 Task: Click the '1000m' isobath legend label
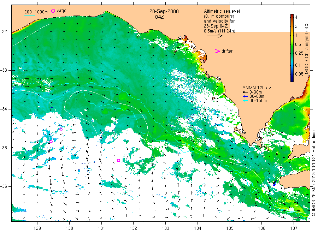[41, 12]
